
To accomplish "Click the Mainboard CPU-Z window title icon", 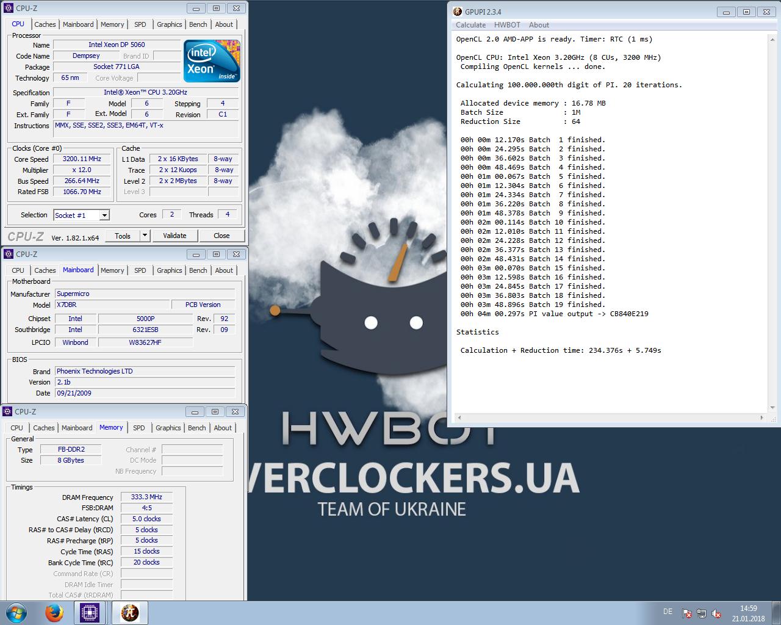I will click(9, 254).
